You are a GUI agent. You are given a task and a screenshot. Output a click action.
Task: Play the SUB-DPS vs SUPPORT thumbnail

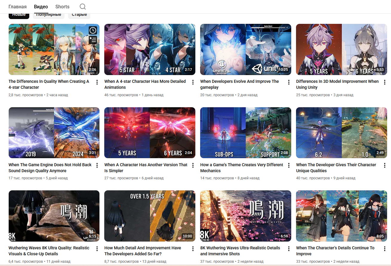tap(246, 133)
